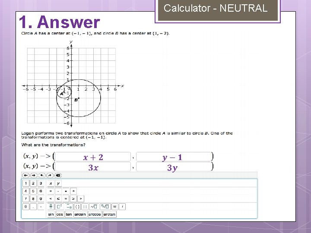Tap the arctan function button
Image resolution: width=311 pixels, height=233 pixels.
click(x=109, y=214)
